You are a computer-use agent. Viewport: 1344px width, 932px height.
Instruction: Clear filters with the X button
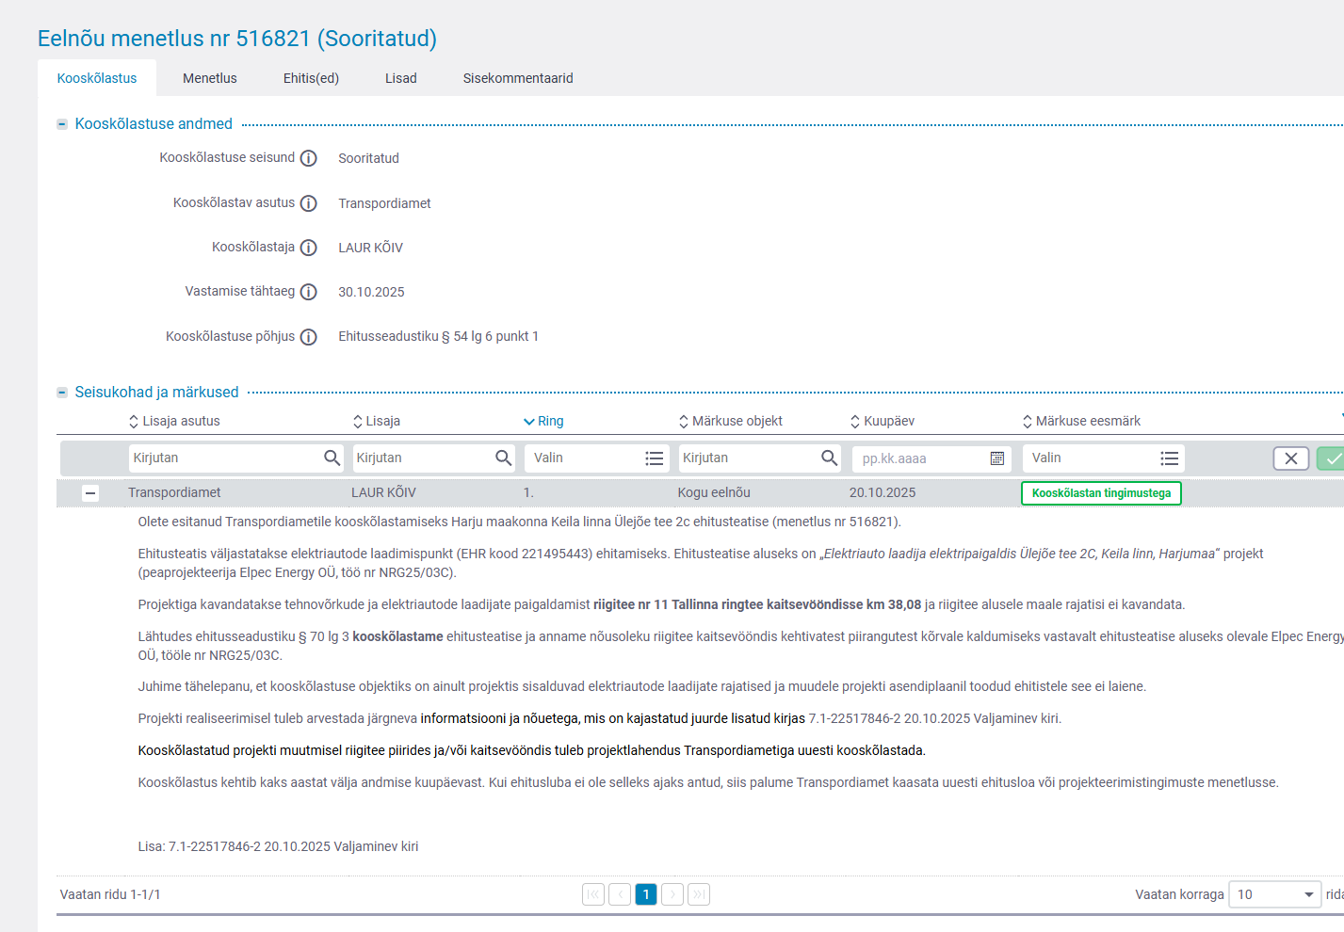click(1290, 458)
